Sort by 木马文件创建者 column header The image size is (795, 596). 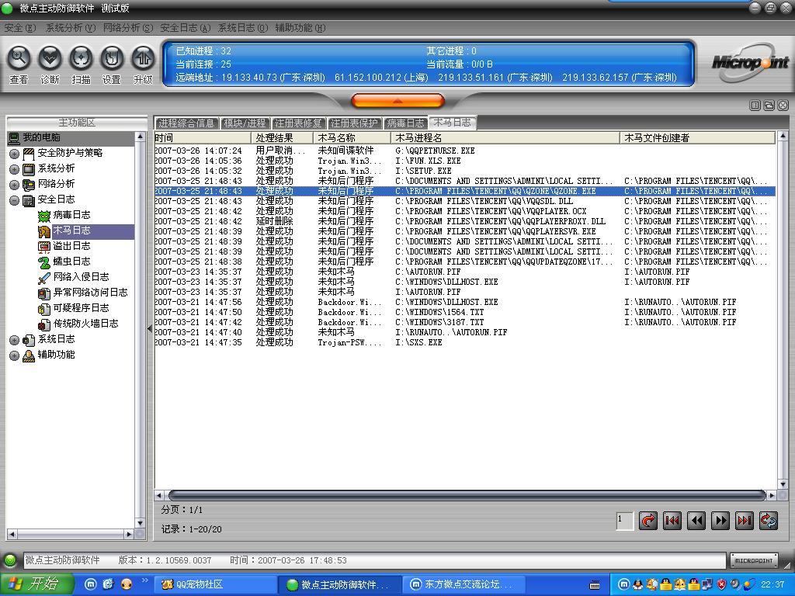pos(697,138)
